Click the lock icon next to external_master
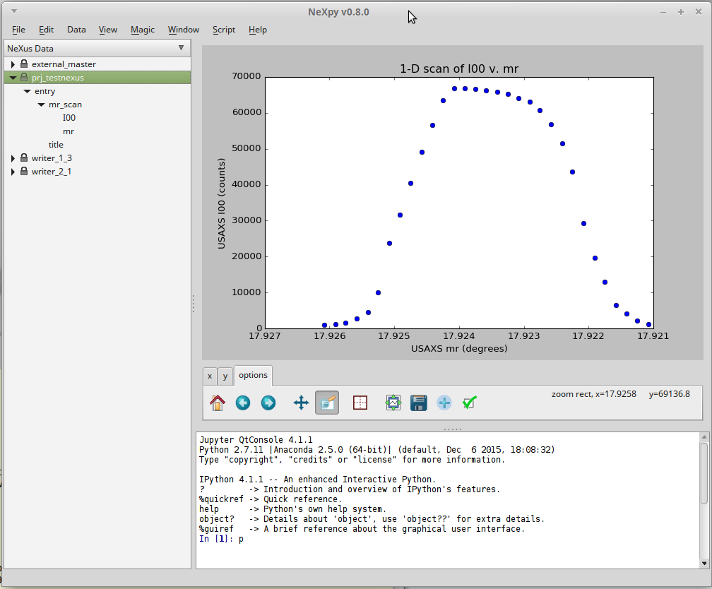Image resolution: width=712 pixels, height=589 pixels. 23,63
